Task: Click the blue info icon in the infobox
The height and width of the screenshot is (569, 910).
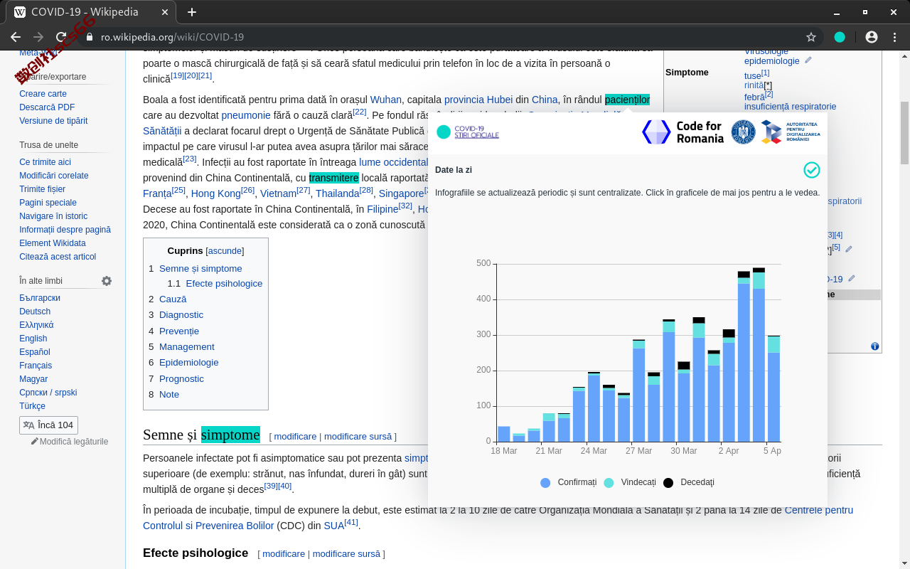Action: [875, 346]
